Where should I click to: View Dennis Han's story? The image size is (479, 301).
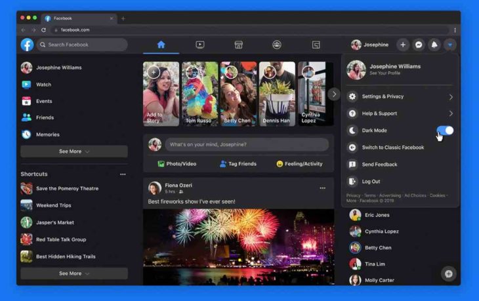pos(277,94)
